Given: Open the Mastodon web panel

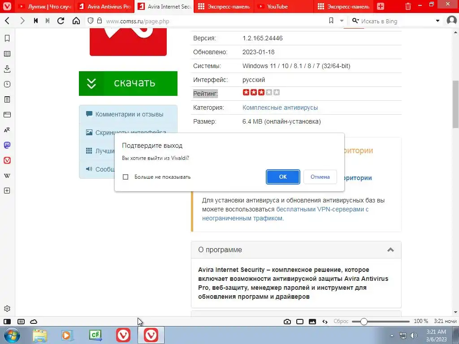Looking at the screenshot, I should pos(7,145).
